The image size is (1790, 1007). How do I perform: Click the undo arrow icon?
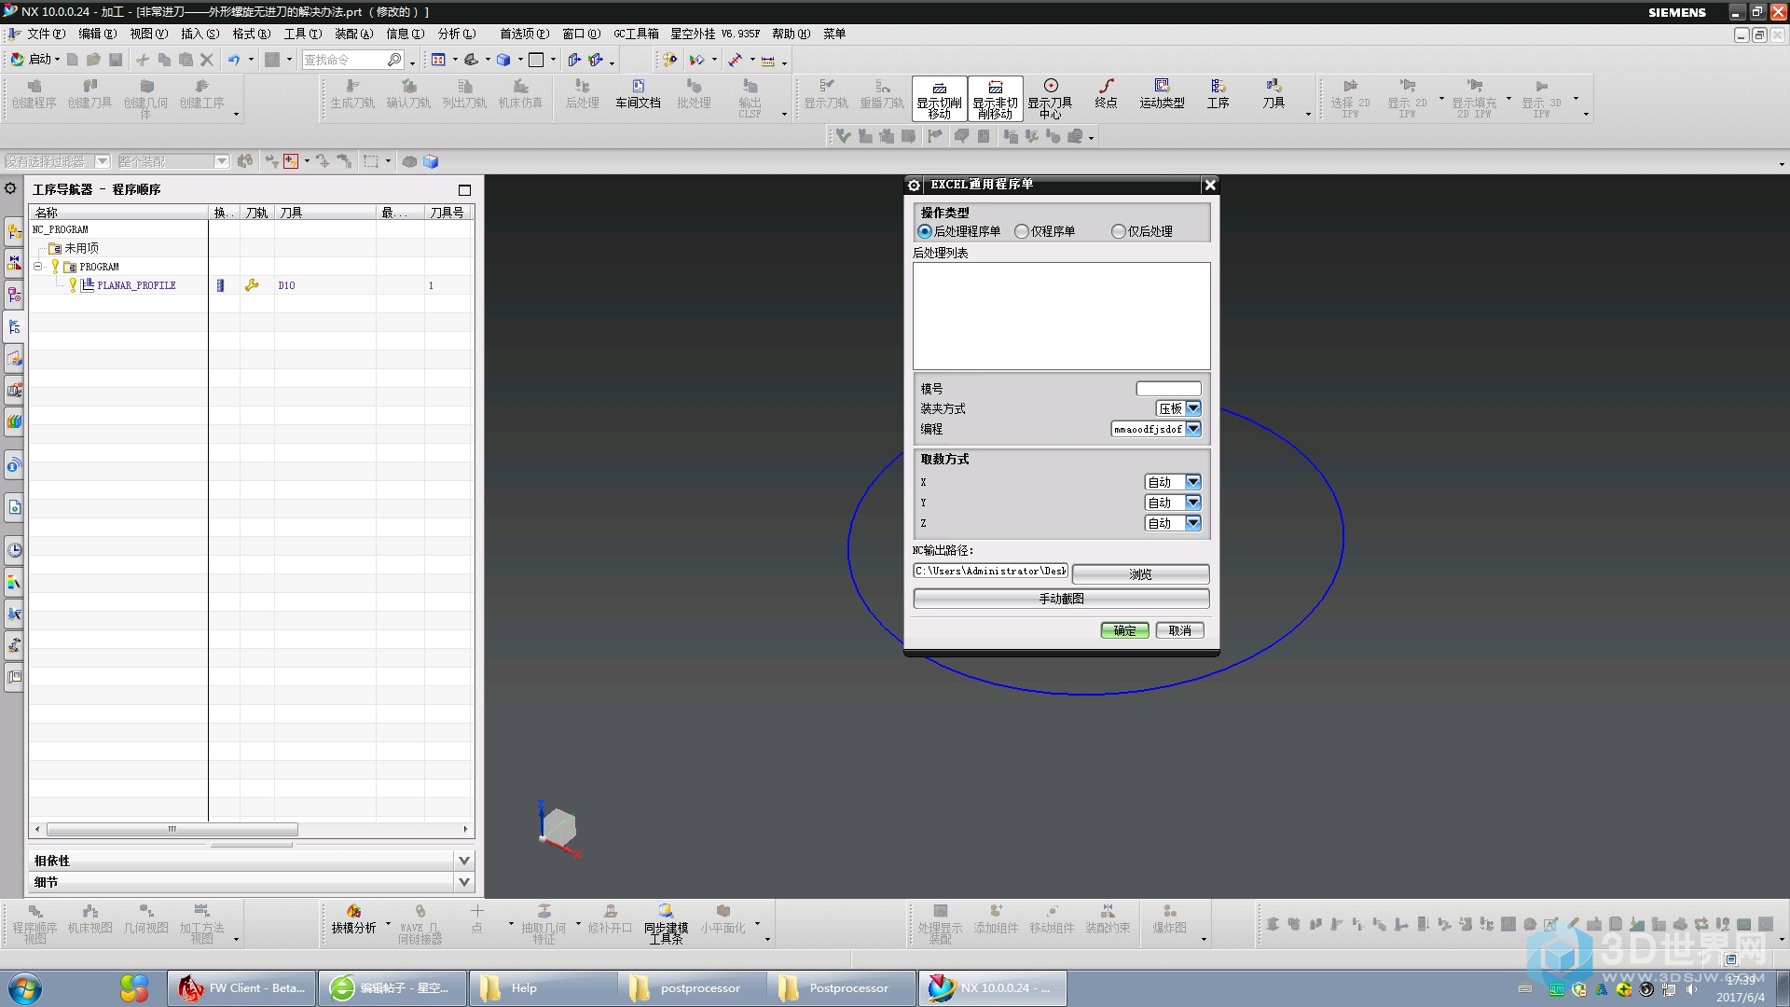(x=234, y=60)
